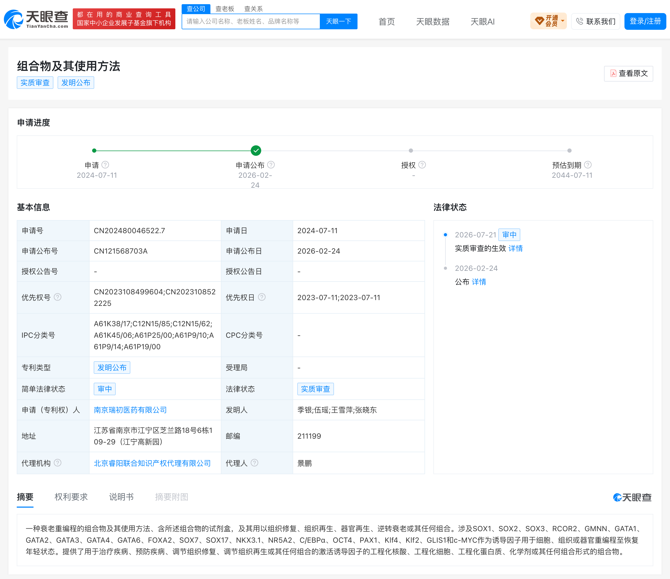Click the TianYanCha logo in the header
The width and height of the screenshot is (670, 579).
(x=36, y=19)
